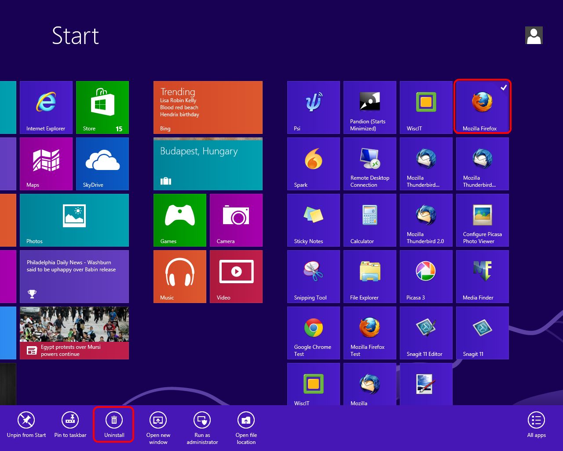Launch the Camera tile
The height and width of the screenshot is (451, 563).
(x=236, y=220)
